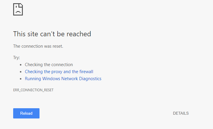Viewport: 213px width, 129px height.
Task: Click the Try: label
Action: tap(16, 58)
